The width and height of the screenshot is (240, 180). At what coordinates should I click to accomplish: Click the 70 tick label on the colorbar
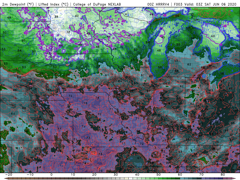click(x=201, y=175)
